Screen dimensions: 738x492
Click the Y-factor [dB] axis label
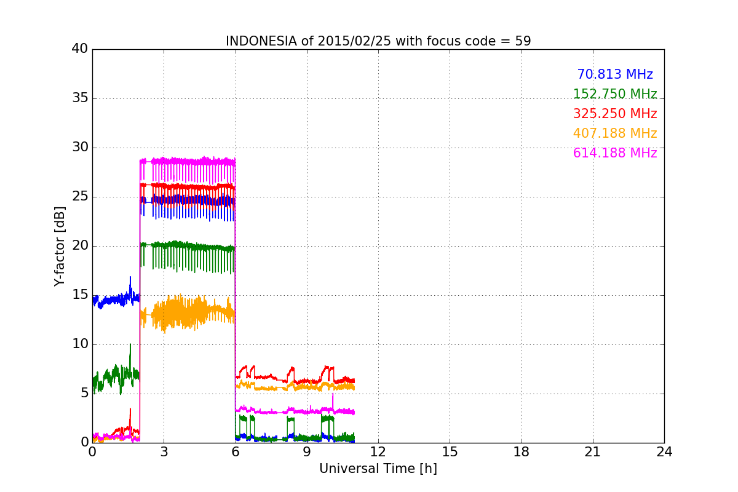click(x=60, y=246)
